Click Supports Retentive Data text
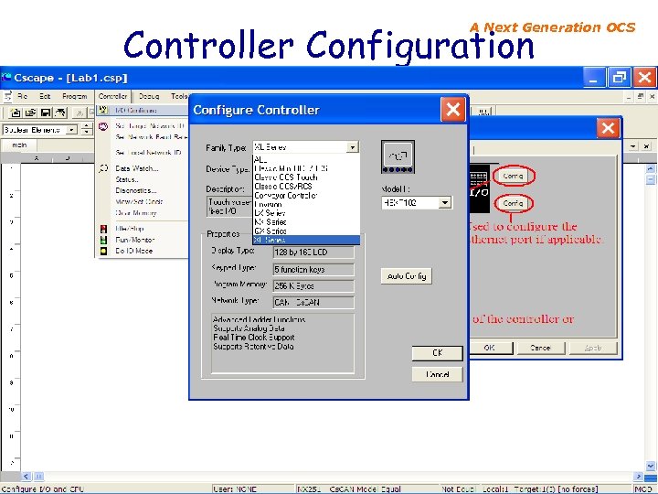 [253, 347]
